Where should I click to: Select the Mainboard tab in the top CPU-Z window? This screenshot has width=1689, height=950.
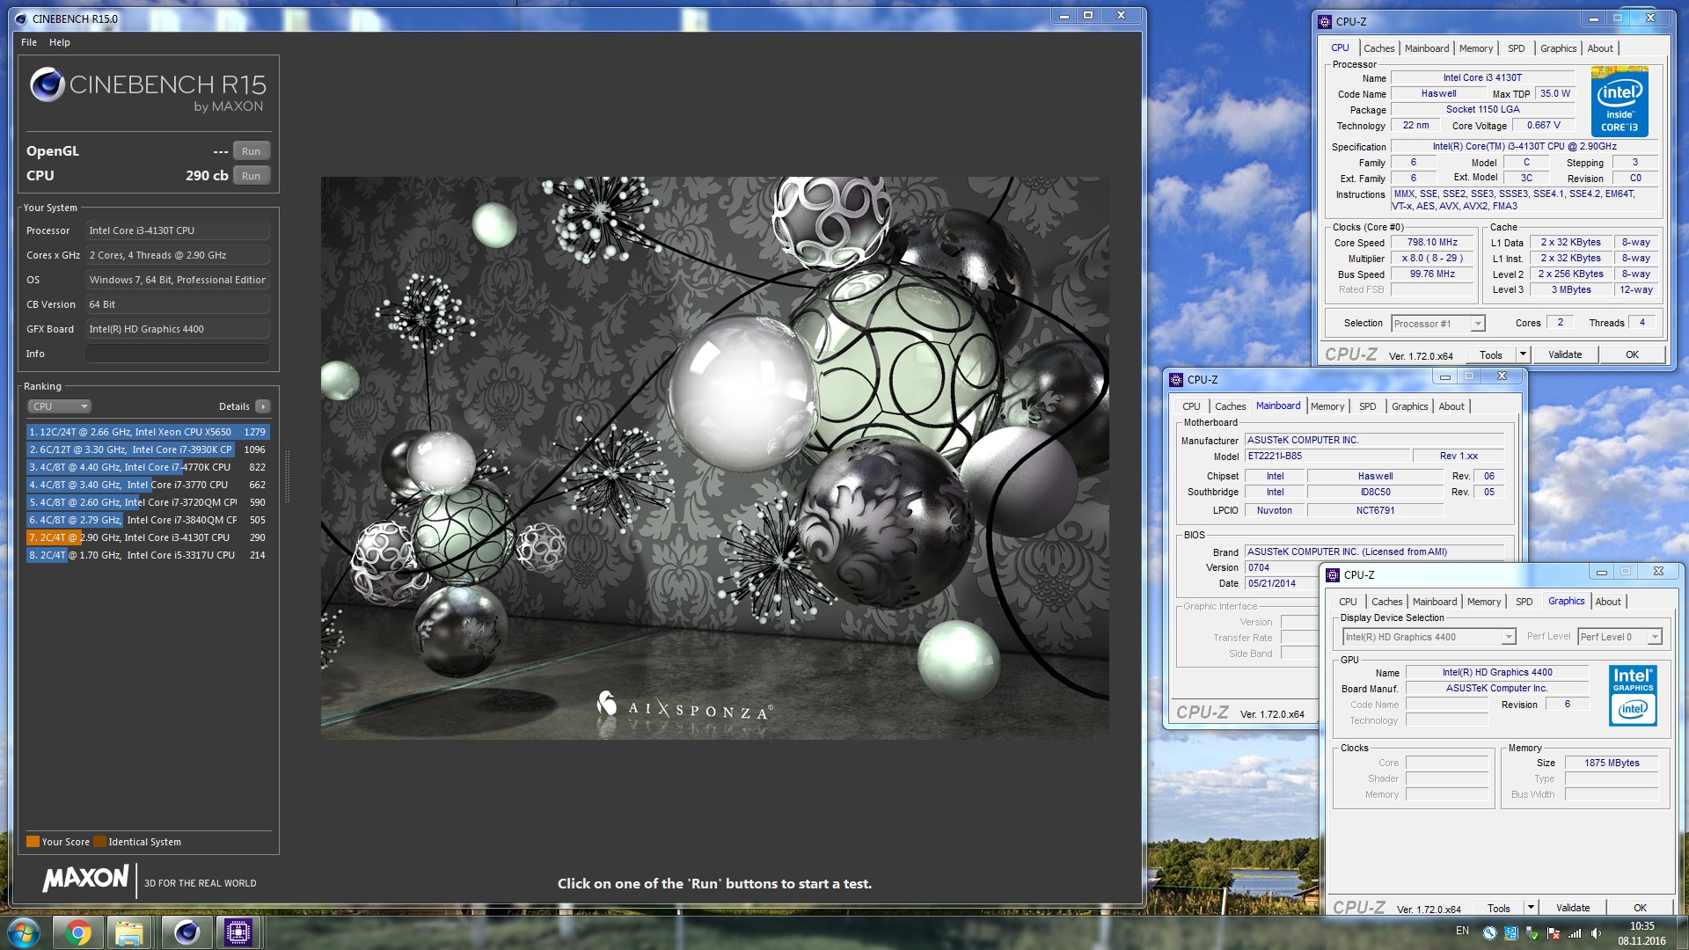coord(1426,48)
